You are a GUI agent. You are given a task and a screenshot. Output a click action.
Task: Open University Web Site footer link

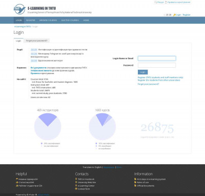[x=87, y=182]
